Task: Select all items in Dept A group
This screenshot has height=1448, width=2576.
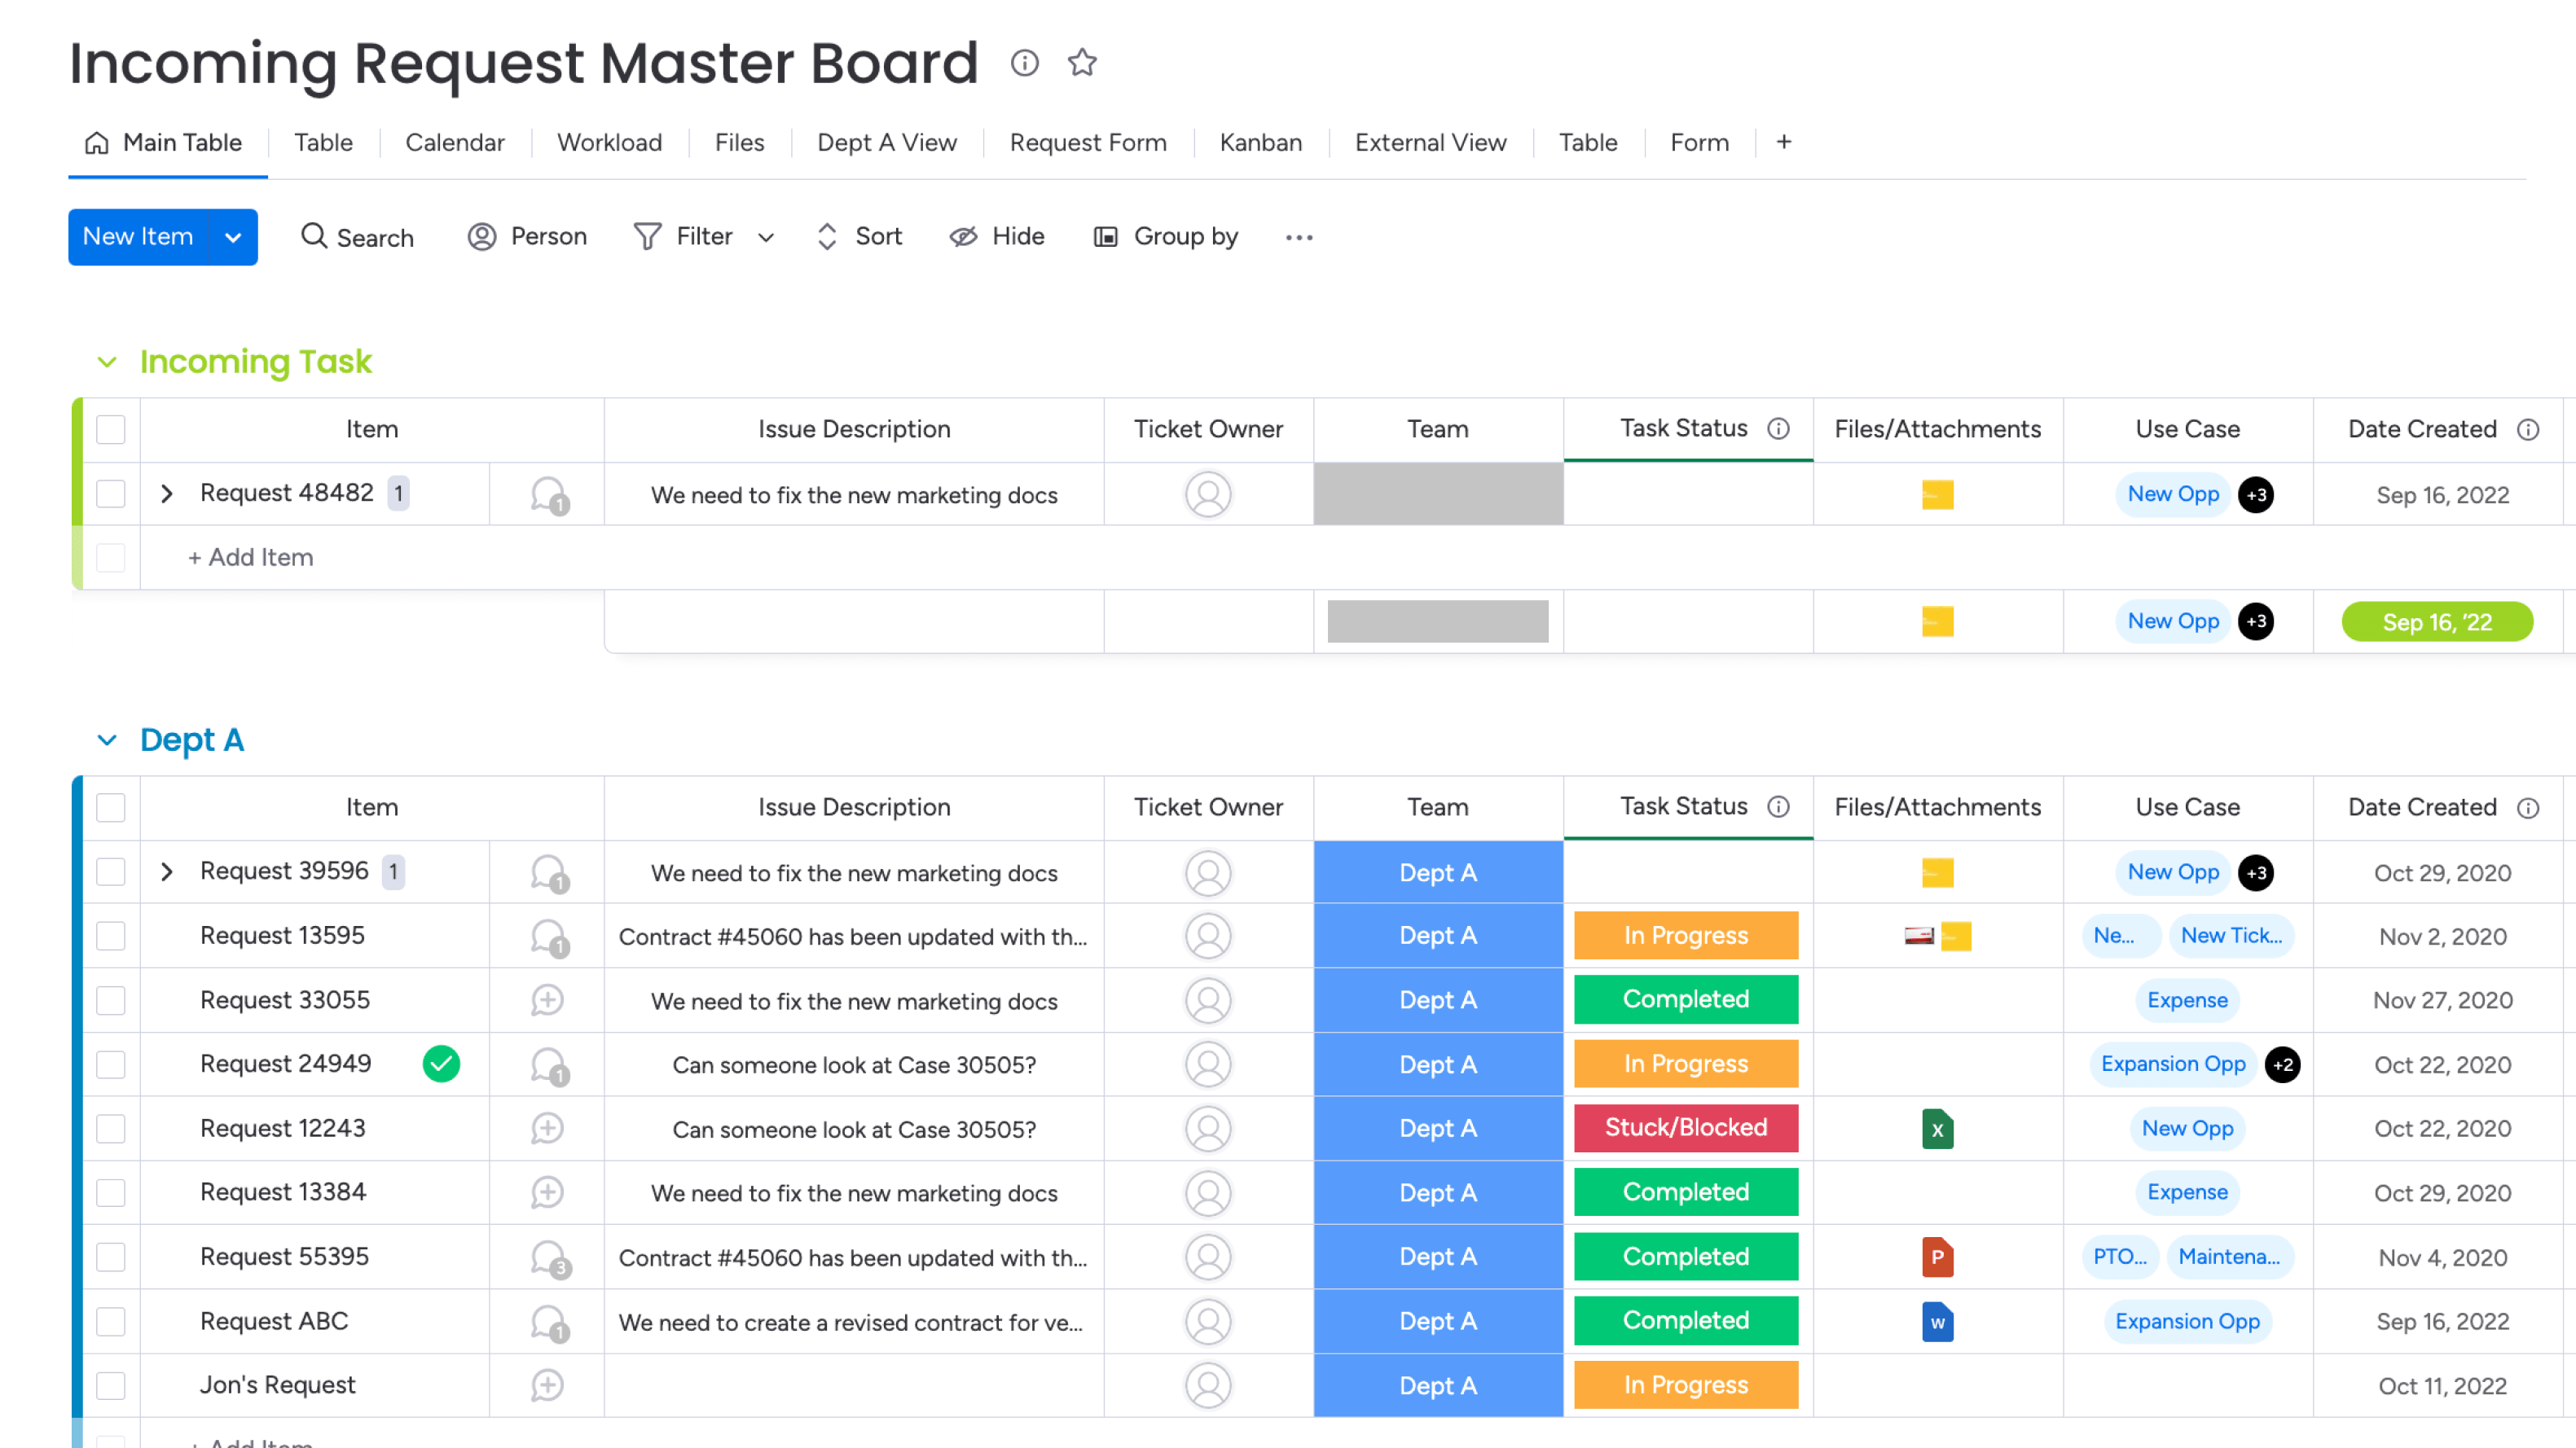Action: pyautogui.click(x=111, y=807)
